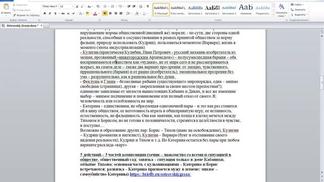Open the Найти search tool
324x182 pixels.
(x=297, y=5)
